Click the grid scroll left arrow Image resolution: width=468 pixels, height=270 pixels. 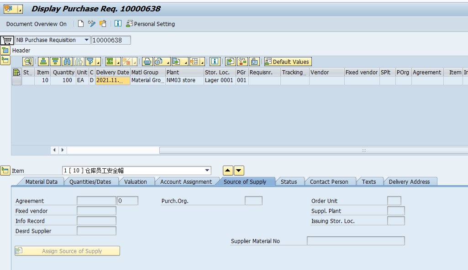[x=54, y=150]
